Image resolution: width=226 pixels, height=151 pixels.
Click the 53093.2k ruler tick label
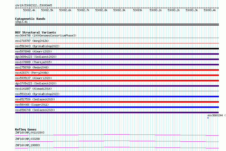coord(174,10)
